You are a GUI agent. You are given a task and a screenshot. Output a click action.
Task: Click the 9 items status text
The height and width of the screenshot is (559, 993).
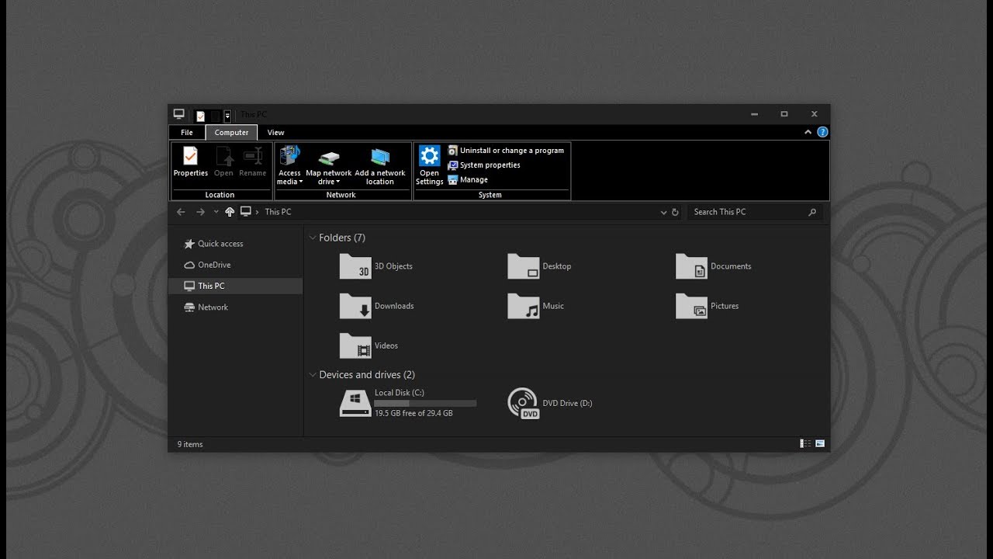point(190,445)
